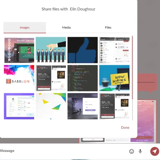160x160 pixels.
Task: Pick the Babblon logo image thumbnail
Action: 19,78
